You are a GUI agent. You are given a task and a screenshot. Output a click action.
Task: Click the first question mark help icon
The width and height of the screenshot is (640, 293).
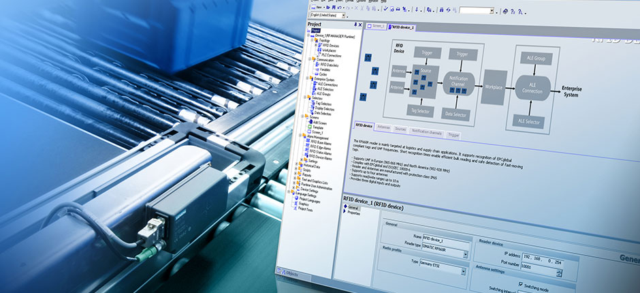pyautogui.click(x=513, y=12)
